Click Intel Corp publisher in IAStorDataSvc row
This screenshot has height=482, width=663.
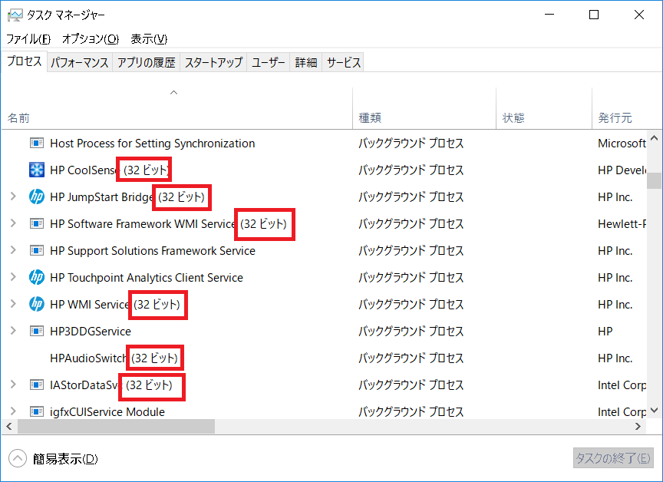tap(622, 385)
